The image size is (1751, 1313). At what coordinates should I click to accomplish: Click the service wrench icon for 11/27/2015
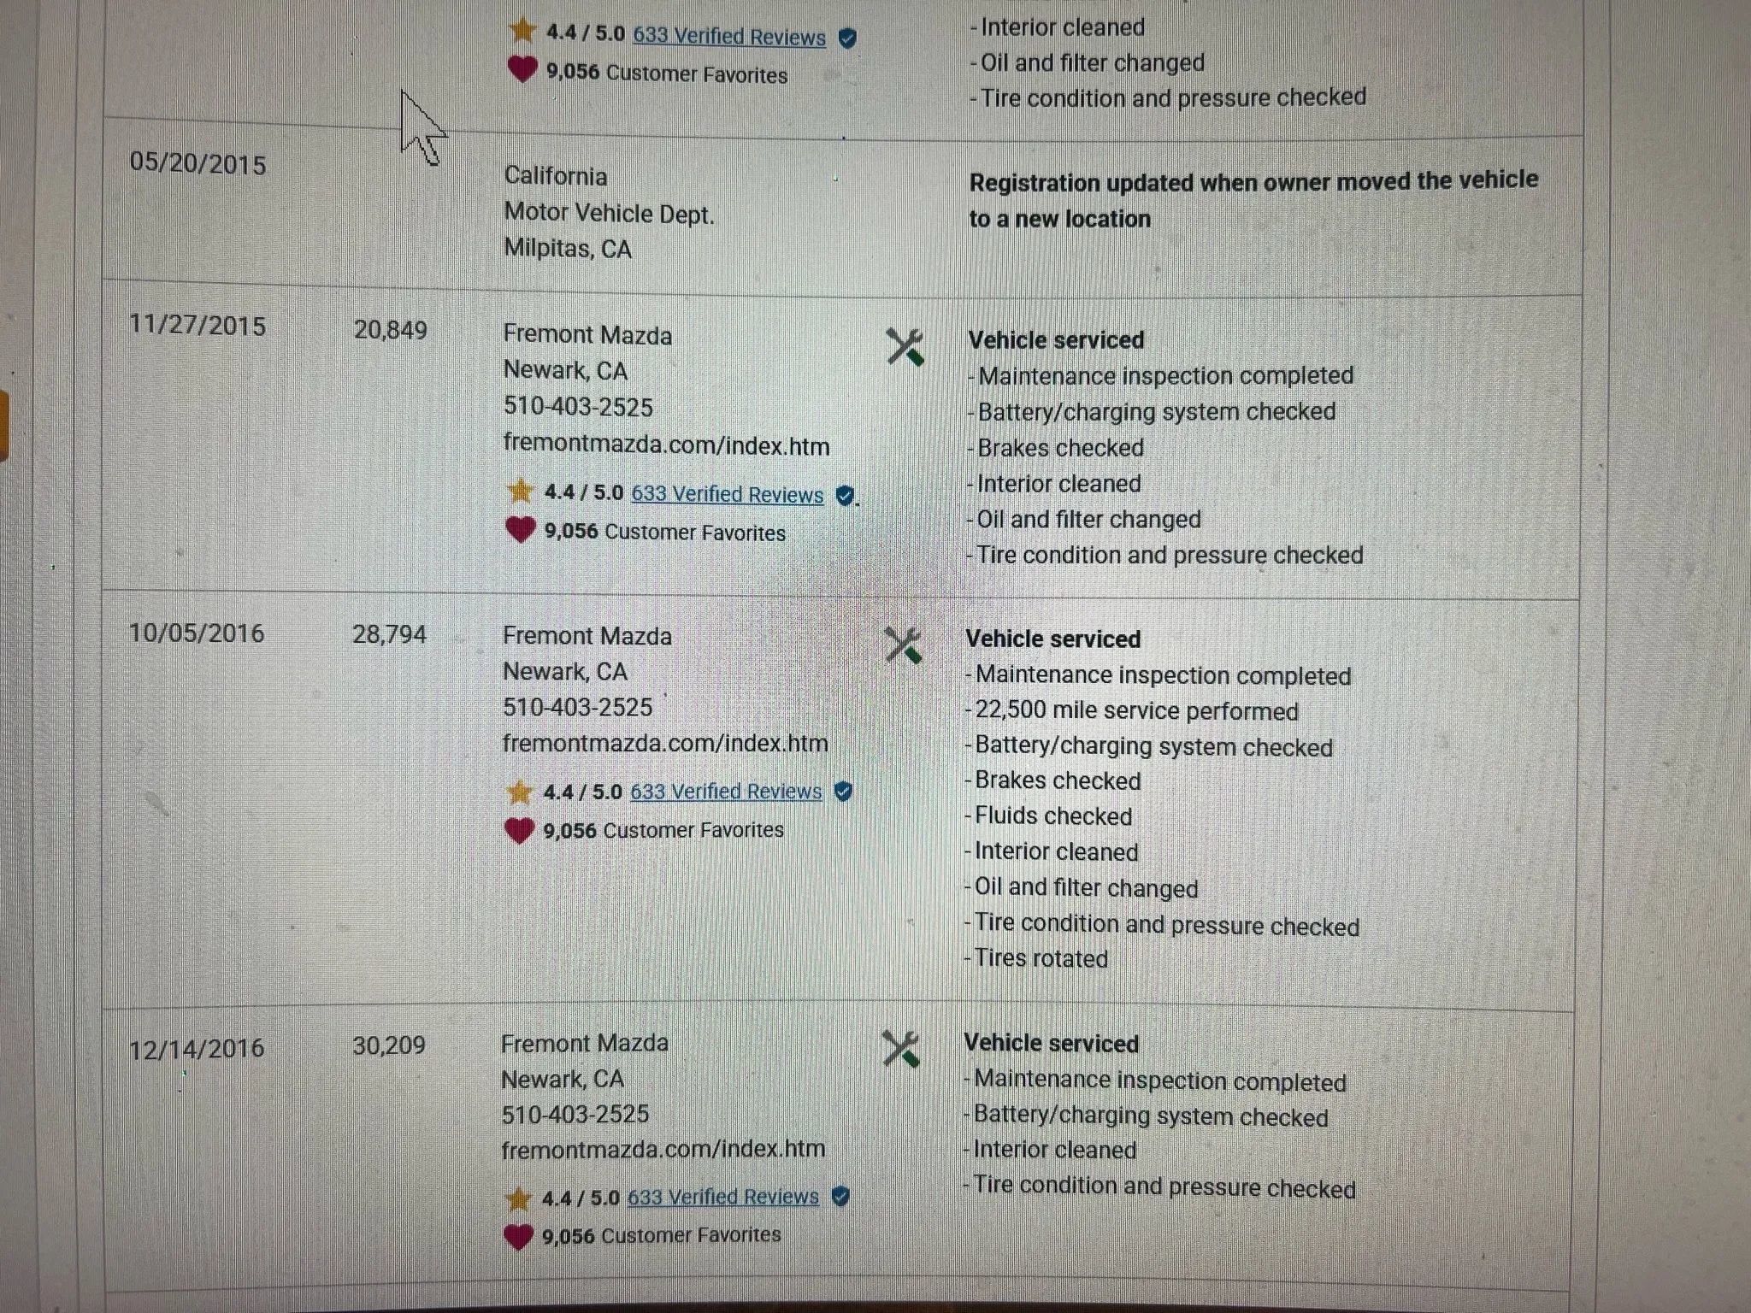tap(905, 347)
